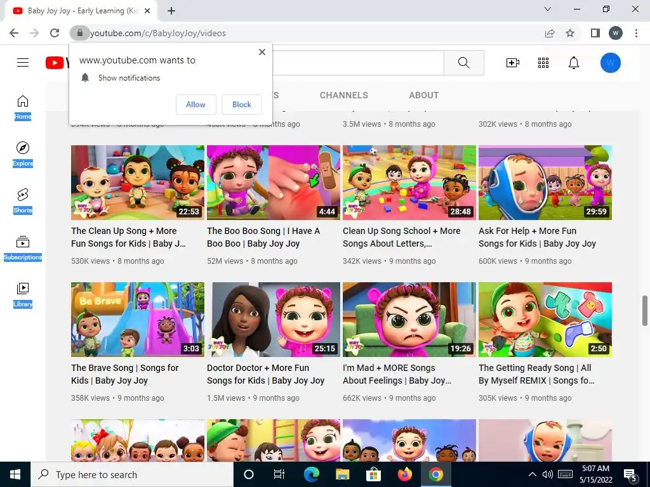
Task: Open title 'The Getting Ready Song | All By Myself REMIX'
Action: coord(537,374)
